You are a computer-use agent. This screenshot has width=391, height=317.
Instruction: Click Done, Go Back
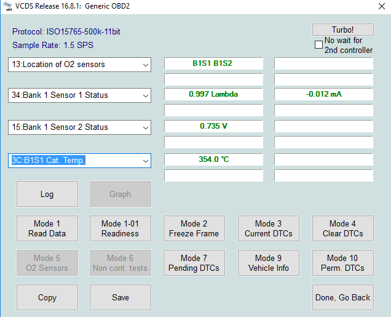[x=342, y=297]
